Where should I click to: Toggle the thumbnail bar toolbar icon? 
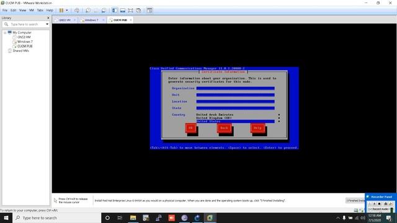123,11
